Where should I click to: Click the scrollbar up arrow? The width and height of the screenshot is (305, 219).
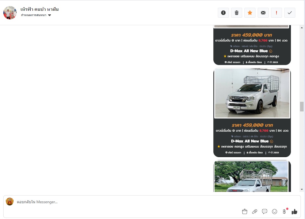pyautogui.click(x=302, y=28)
